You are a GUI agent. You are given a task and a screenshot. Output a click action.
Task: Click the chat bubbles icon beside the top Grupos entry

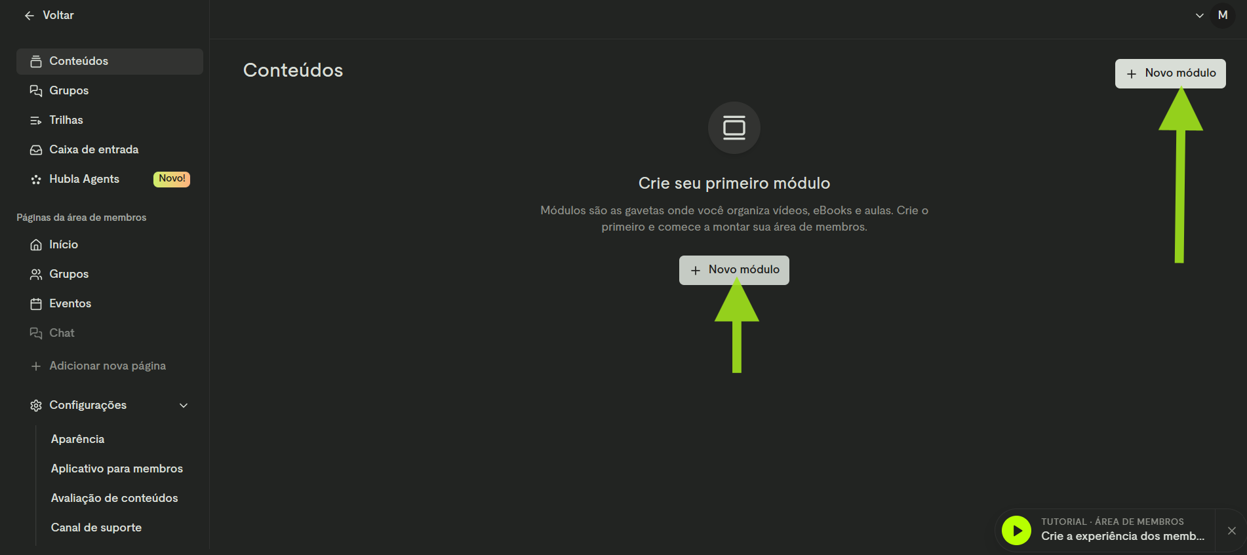(x=36, y=90)
